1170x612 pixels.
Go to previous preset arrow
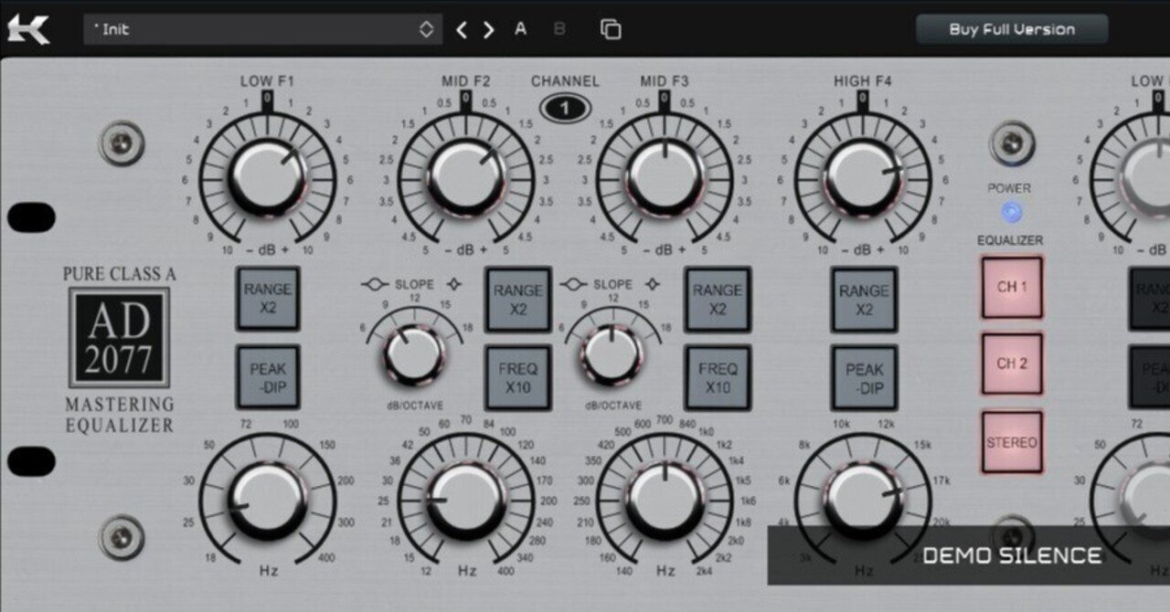[462, 30]
